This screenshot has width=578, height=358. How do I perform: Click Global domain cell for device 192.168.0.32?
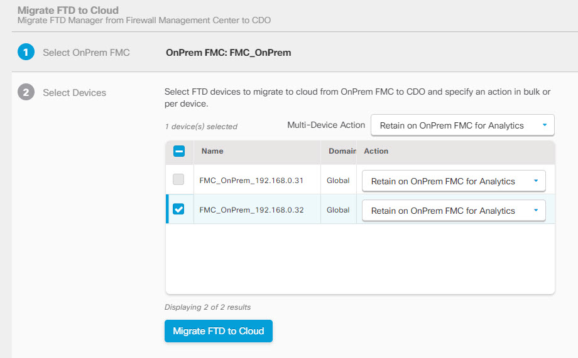click(338, 210)
